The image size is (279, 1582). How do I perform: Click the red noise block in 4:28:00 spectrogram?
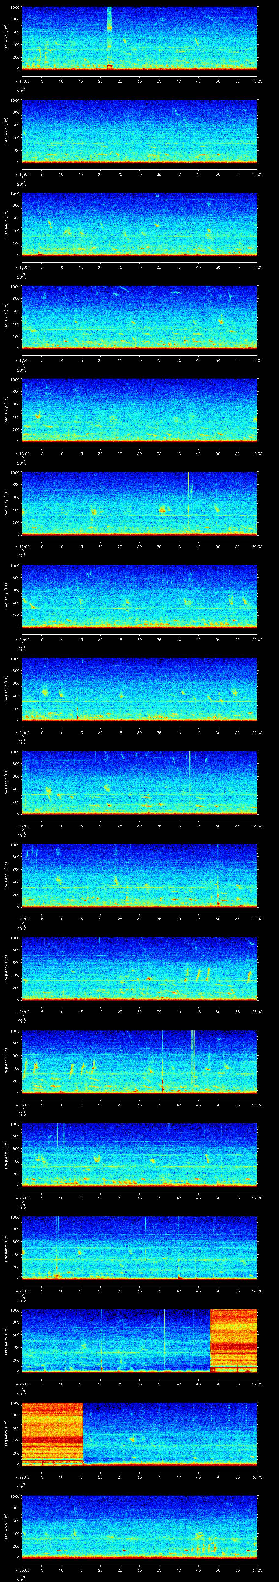[233, 1339]
